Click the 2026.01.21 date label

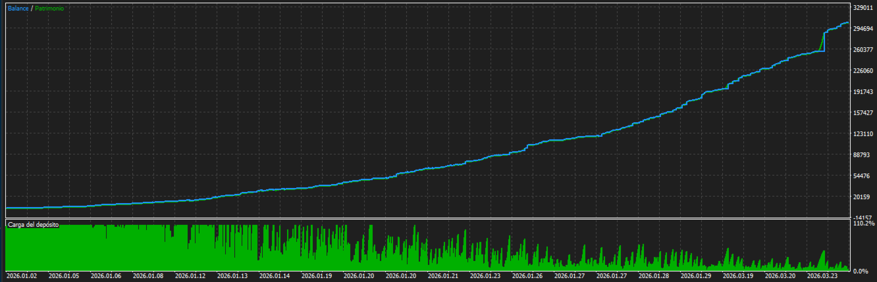pos(443,277)
